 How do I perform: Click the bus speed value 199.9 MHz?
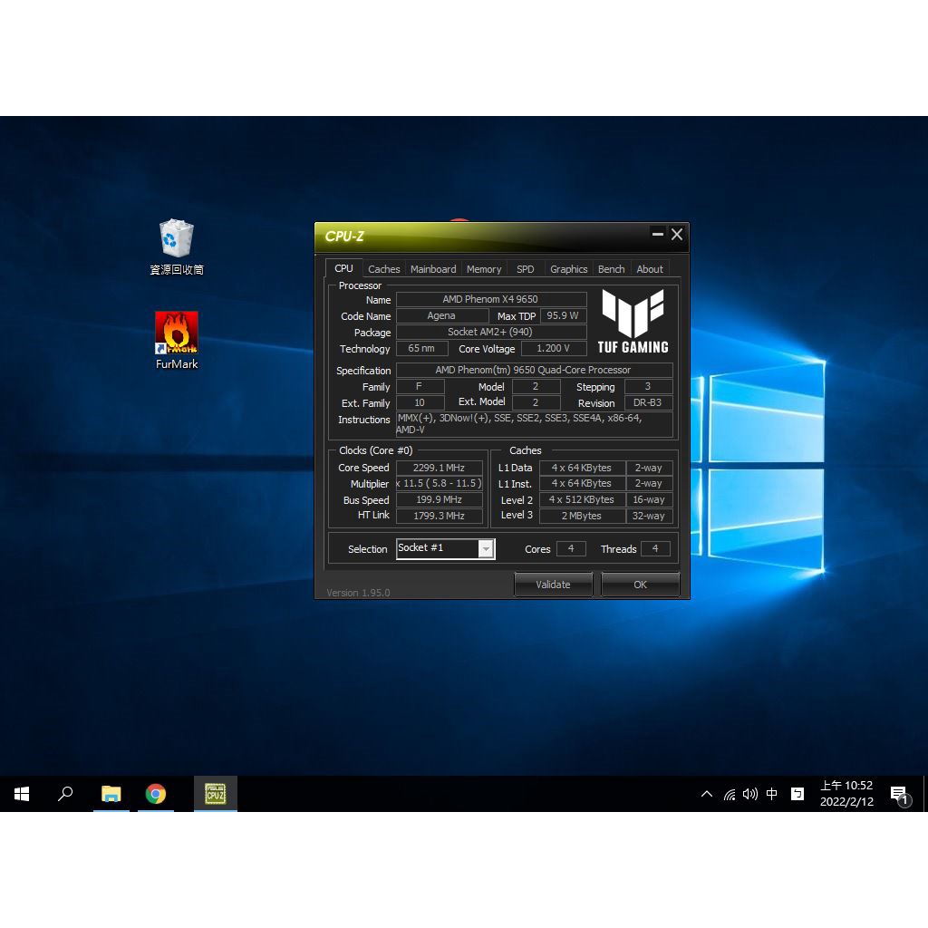(x=440, y=500)
